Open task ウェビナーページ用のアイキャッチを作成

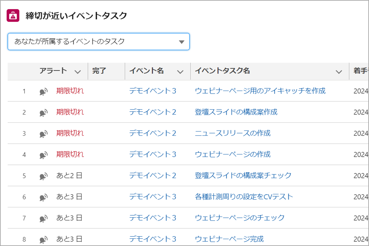260,91
